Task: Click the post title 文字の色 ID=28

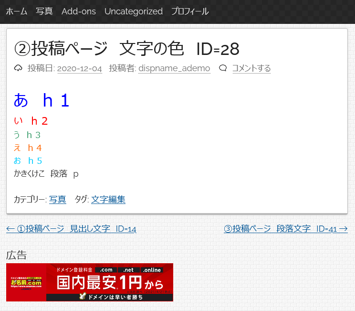Action: coord(126,48)
